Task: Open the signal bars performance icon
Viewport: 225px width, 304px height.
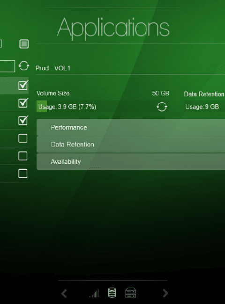Action: 94,293
